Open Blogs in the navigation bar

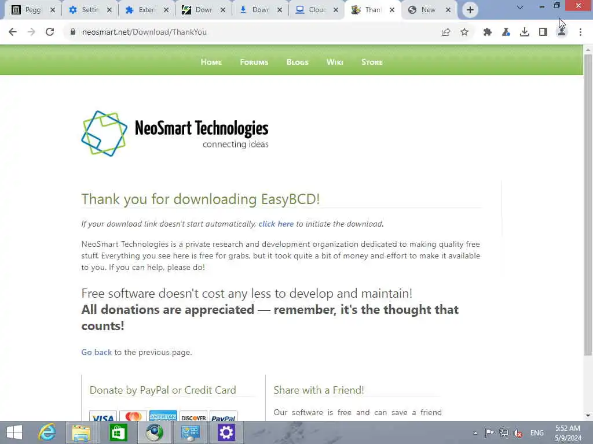(x=297, y=62)
